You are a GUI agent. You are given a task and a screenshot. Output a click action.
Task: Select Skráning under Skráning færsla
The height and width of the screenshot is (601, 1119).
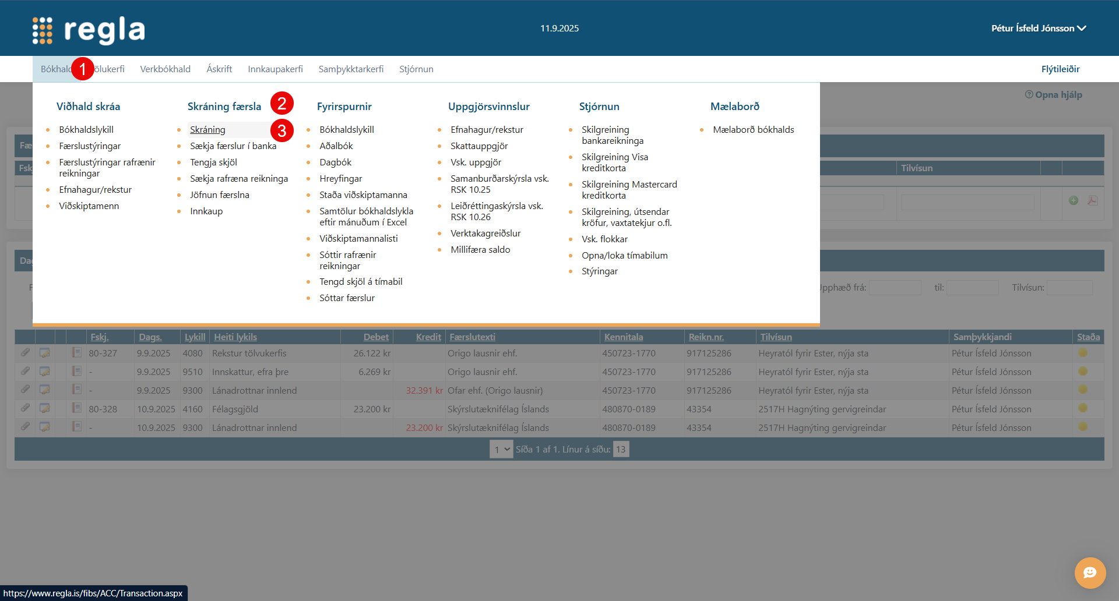[207, 129]
